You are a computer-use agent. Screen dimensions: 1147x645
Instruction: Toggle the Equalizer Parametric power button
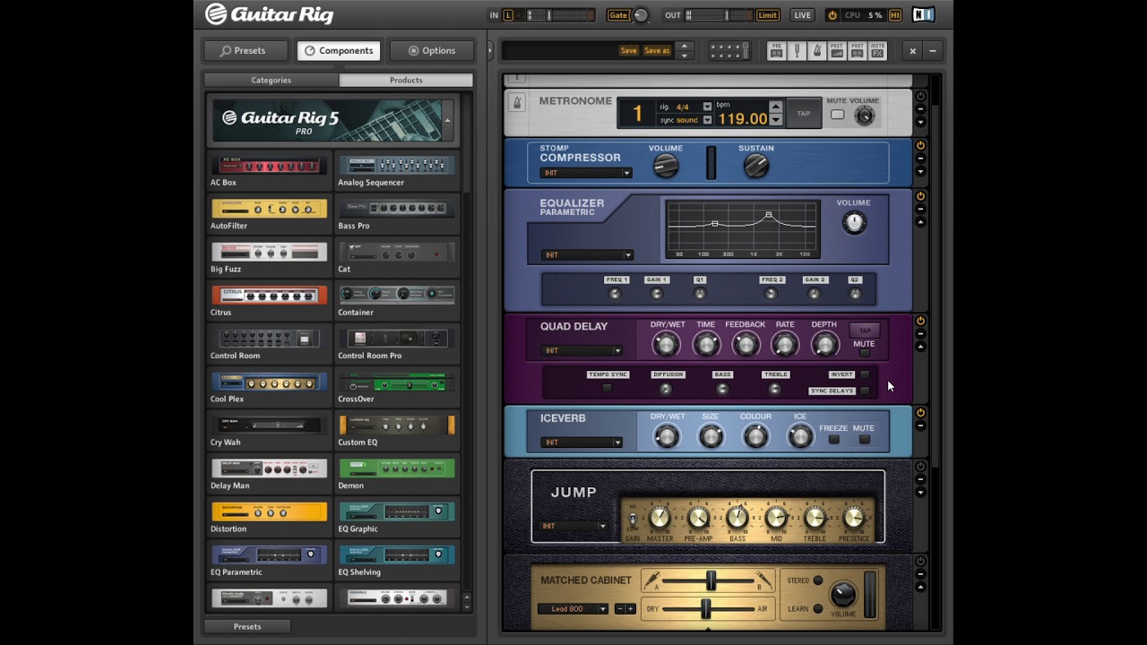[x=920, y=196]
